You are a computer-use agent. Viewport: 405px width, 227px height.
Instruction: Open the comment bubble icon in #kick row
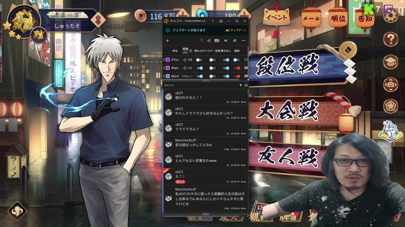pos(246,76)
